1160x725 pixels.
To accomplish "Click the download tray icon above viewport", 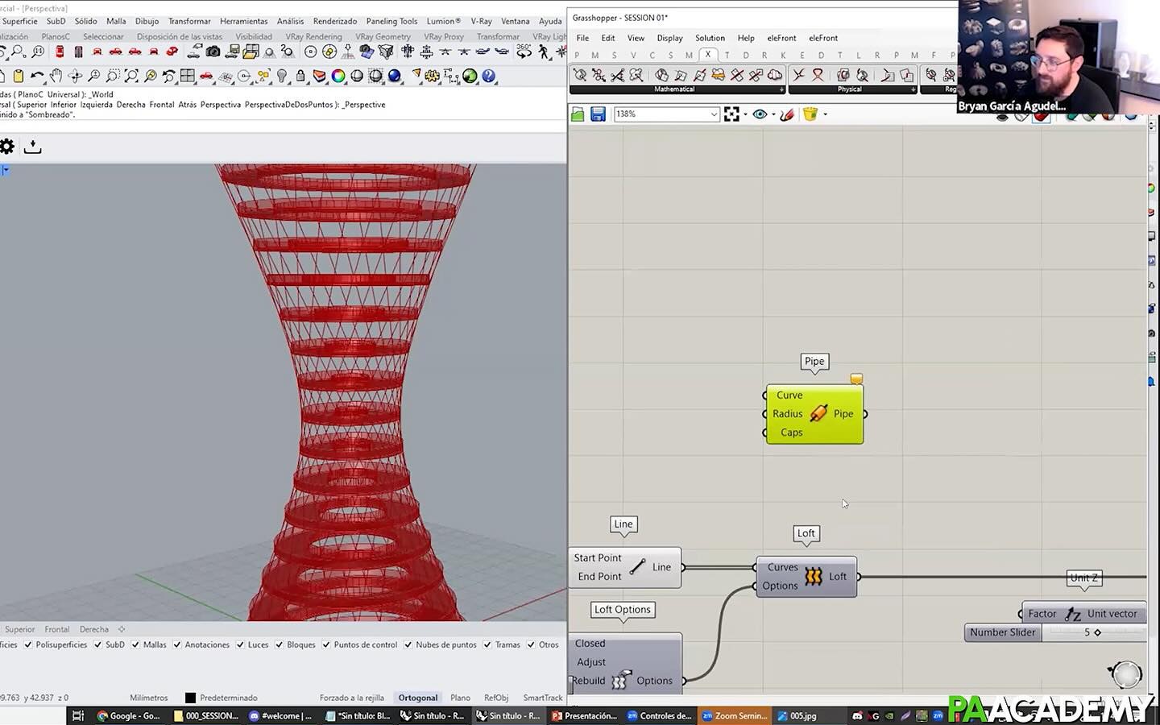I will tap(32, 147).
